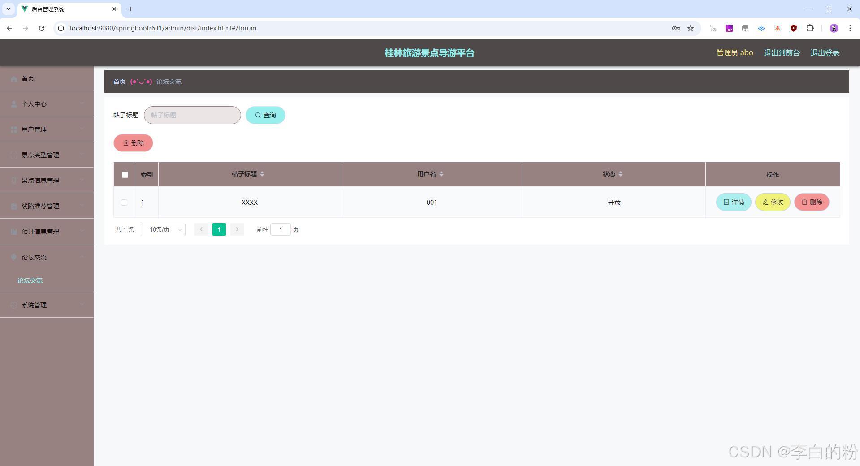Click the cell showing 001
Viewport: 860px width, 466px height.
(x=432, y=203)
